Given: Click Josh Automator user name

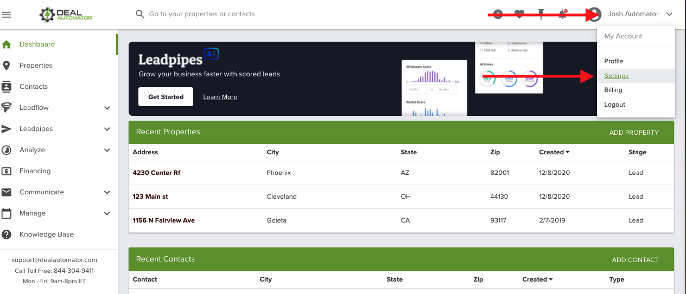Looking at the screenshot, I should point(633,14).
